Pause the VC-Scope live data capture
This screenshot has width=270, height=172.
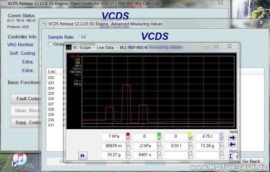point(83,156)
